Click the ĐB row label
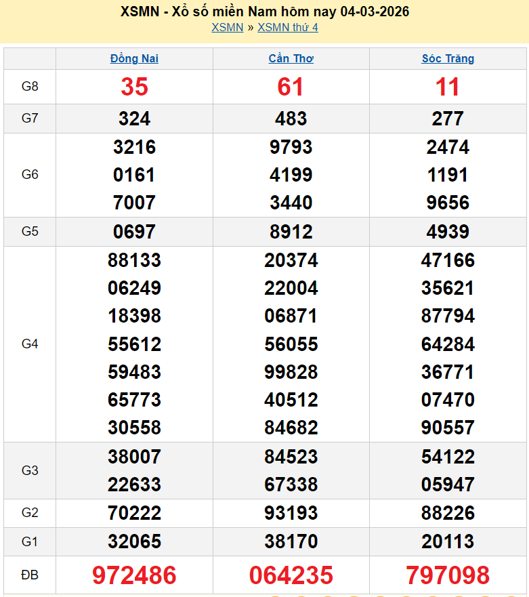Image resolution: width=529 pixels, height=597 pixels. coord(30,575)
